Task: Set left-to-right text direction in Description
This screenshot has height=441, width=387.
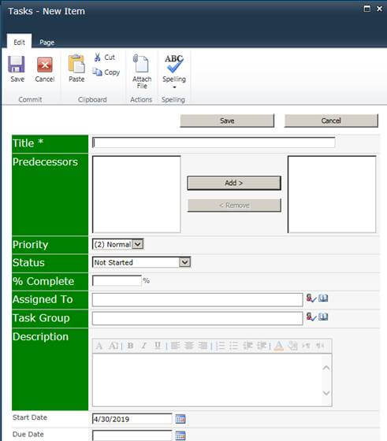Action: click(306, 346)
